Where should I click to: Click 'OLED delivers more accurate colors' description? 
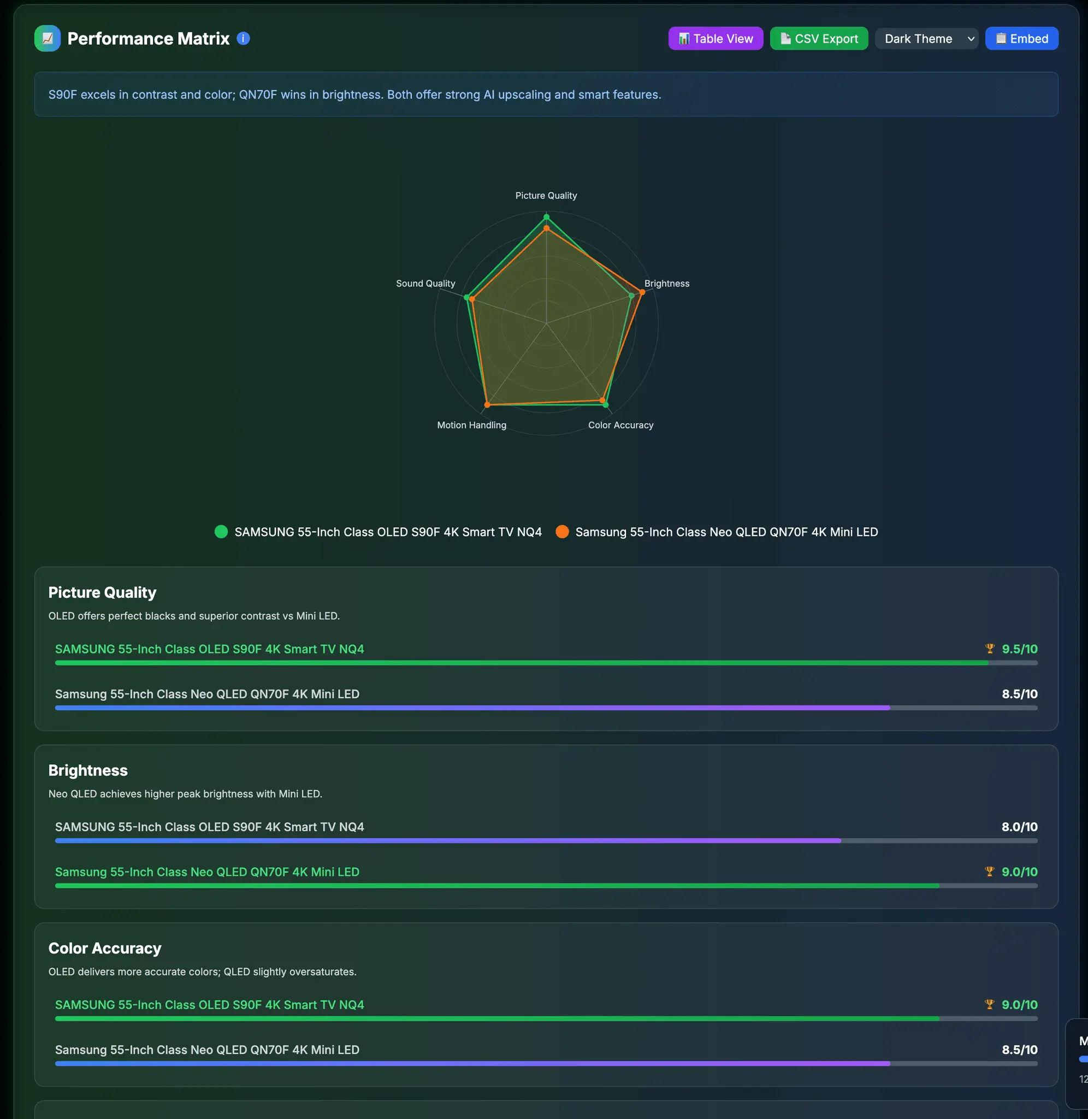tap(202, 971)
